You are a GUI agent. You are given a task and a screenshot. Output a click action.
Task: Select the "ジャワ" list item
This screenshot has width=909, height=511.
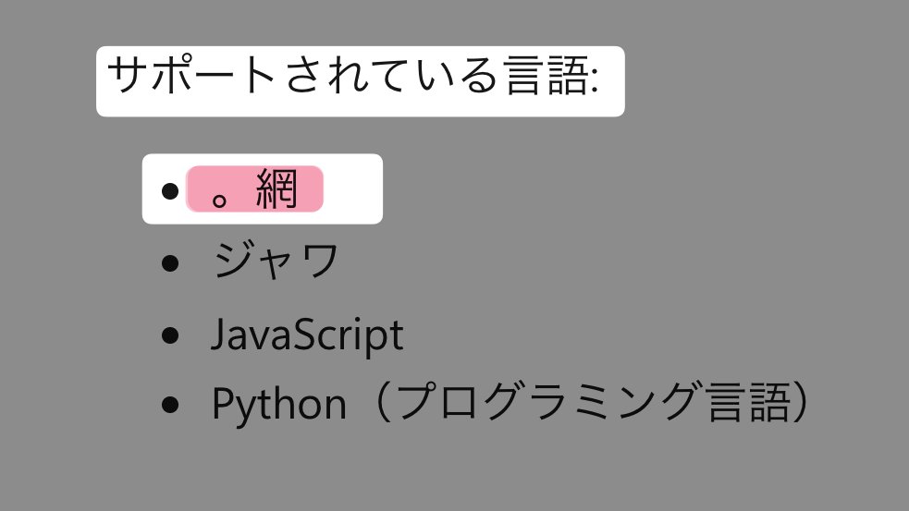click(x=276, y=262)
